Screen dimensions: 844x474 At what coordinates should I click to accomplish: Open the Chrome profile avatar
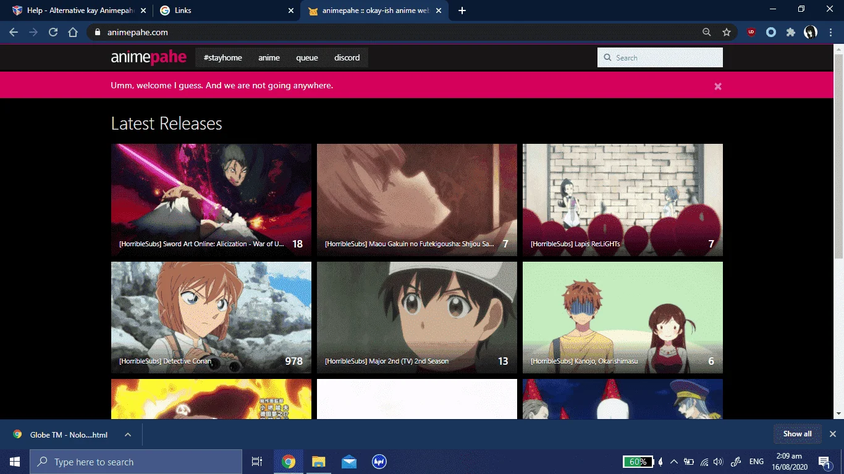tap(811, 32)
